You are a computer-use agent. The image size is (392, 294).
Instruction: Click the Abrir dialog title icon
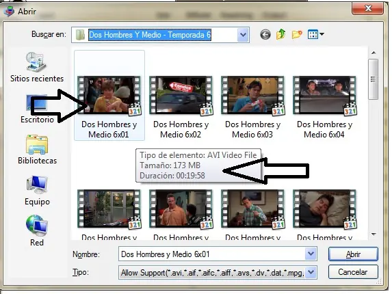(9, 11)
